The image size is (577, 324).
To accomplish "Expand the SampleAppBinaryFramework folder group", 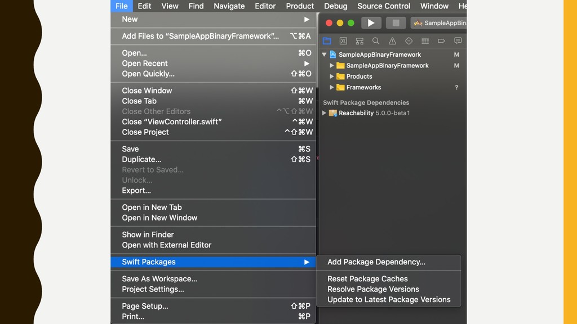I will click(x=331, y=65).
